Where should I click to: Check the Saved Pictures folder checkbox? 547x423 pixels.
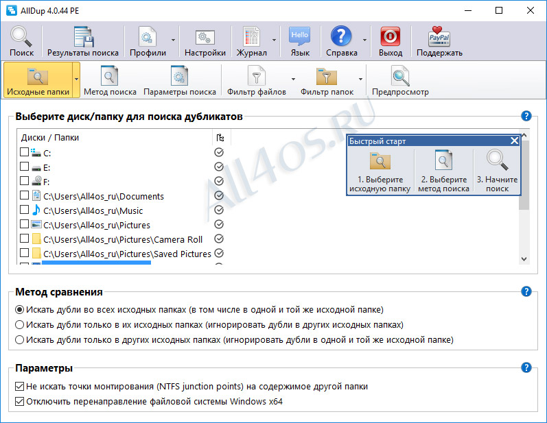pos(24,253)
